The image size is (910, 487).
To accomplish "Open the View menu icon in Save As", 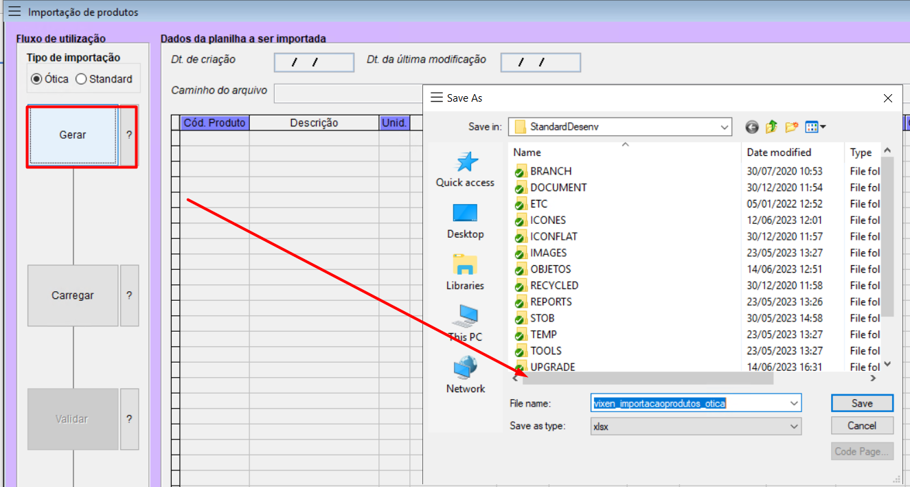I will pyautogui.click(x=815, y=127).
